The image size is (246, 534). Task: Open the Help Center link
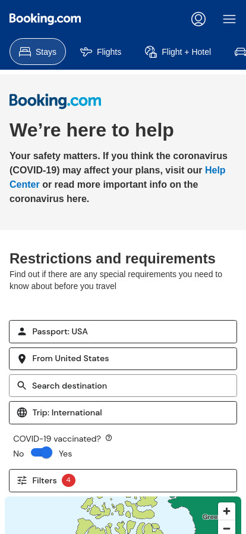[x=117, y=177]
